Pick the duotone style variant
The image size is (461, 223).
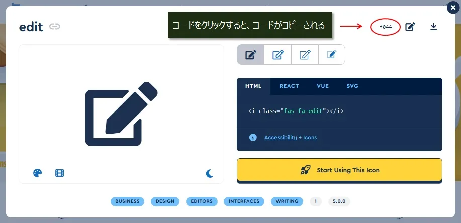(x=331, y=55)
